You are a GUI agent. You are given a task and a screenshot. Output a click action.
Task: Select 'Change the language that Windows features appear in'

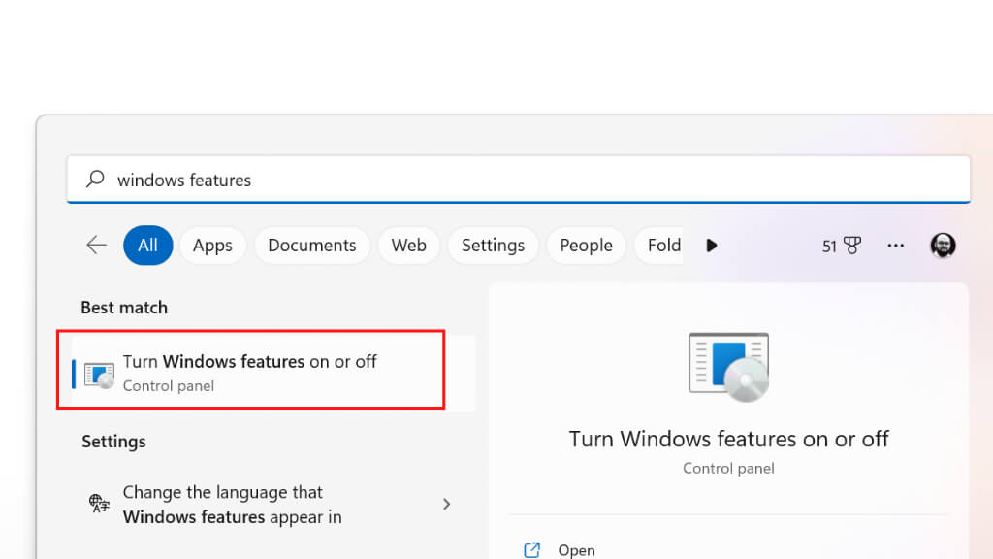point(233,505)
